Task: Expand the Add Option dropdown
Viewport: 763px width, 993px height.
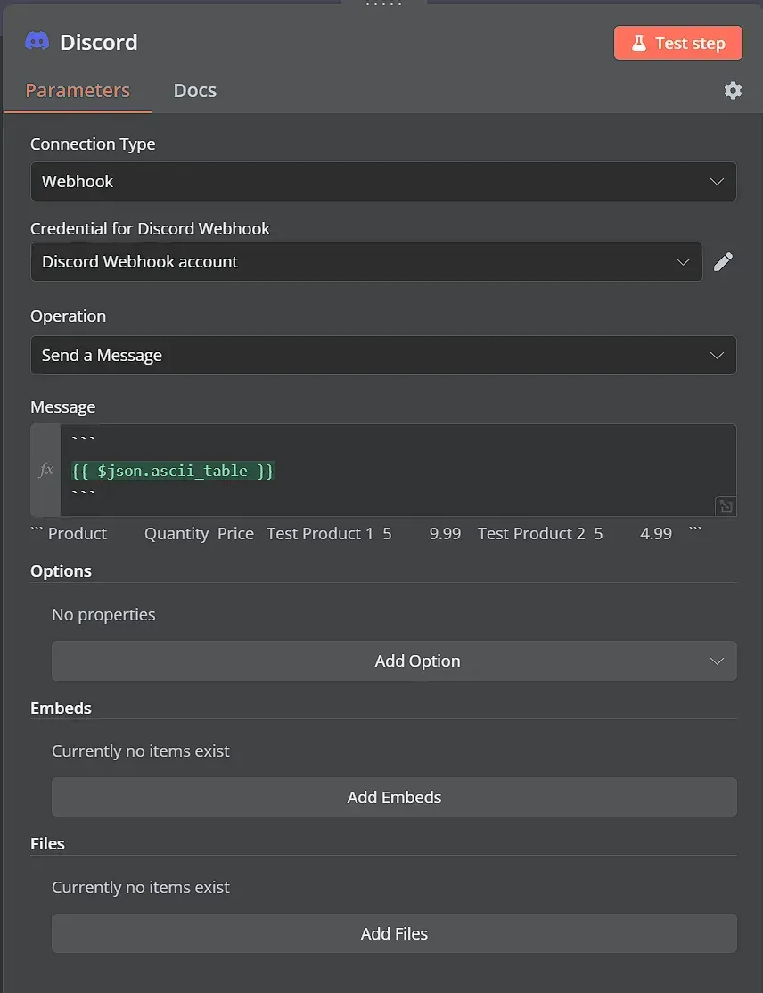Action: click(394, 661)
